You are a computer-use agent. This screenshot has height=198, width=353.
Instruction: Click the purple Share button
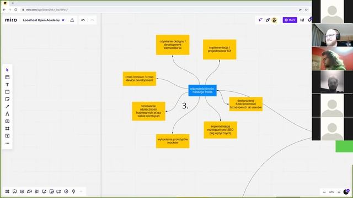(290, 20)
